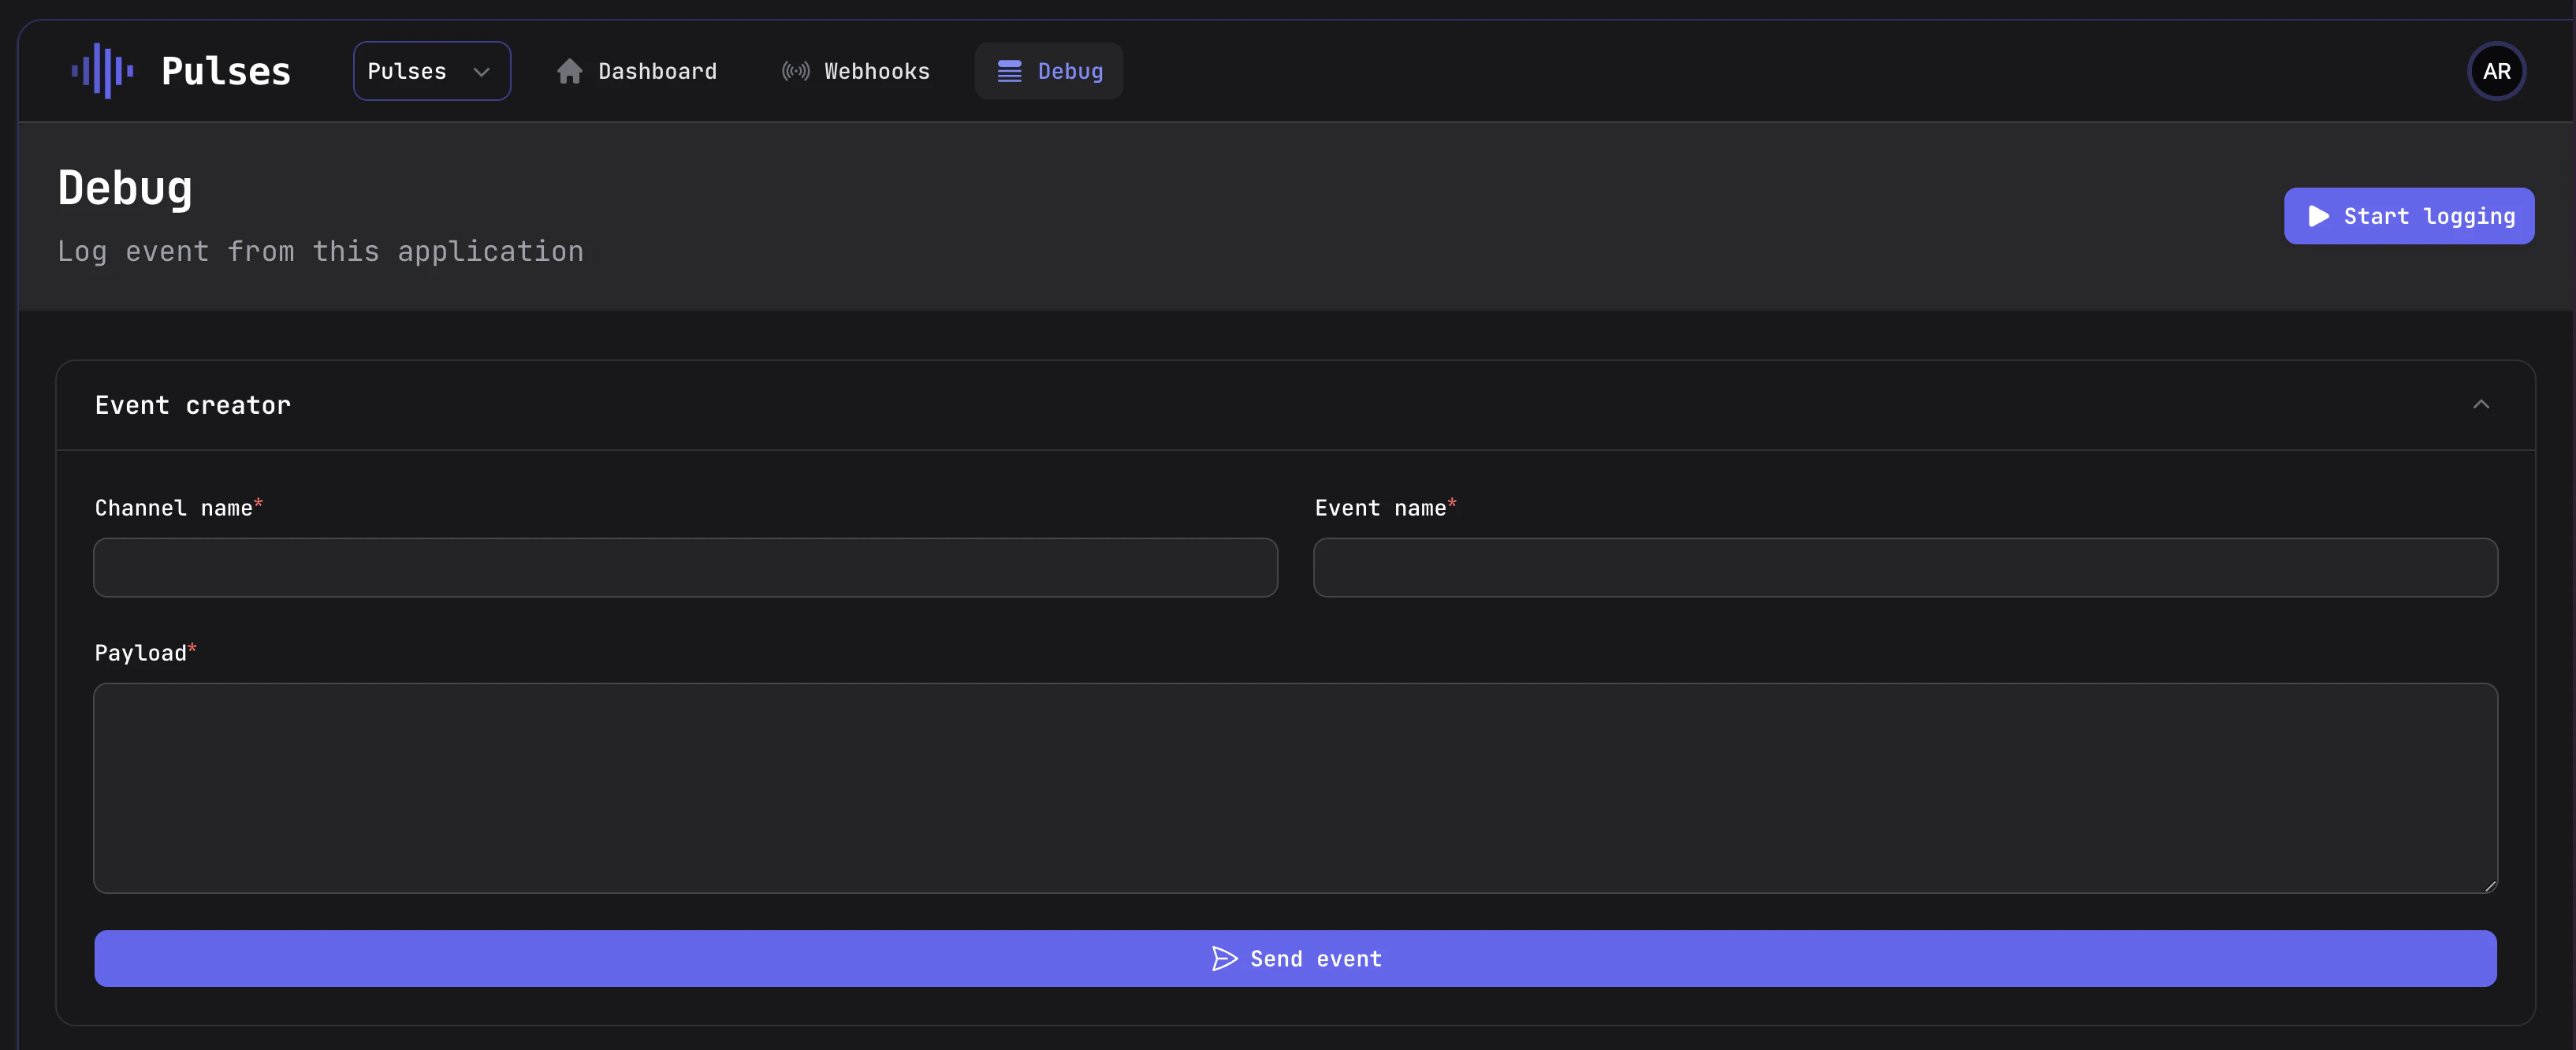Click the Pulses brand name text

pos(226,71)
